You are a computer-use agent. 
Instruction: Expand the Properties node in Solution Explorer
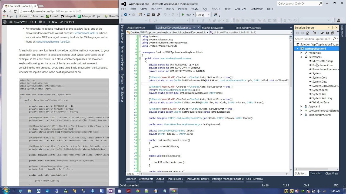click(x=301, y=53)
